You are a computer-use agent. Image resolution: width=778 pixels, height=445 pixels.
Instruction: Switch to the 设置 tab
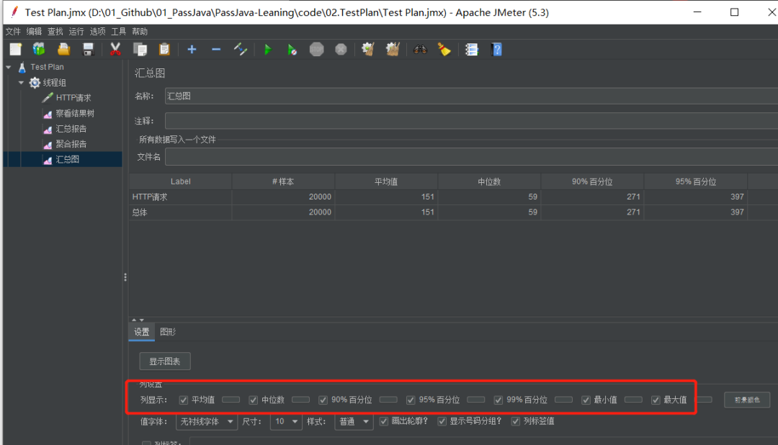(x=141, y=332)
